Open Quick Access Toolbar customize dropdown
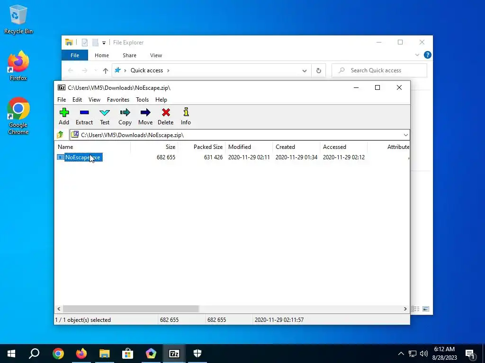The width and height of the screenshot is (485, 363). [104, 43]
